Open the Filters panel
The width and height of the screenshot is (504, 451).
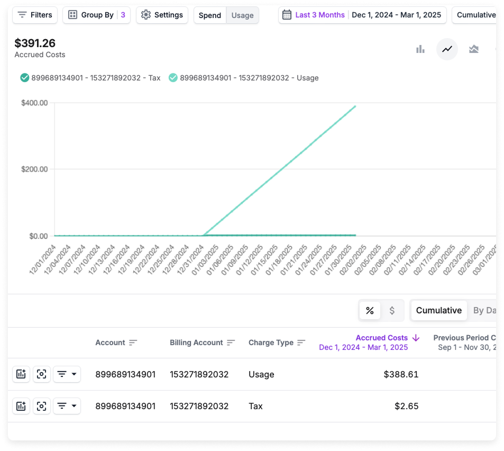35,15
